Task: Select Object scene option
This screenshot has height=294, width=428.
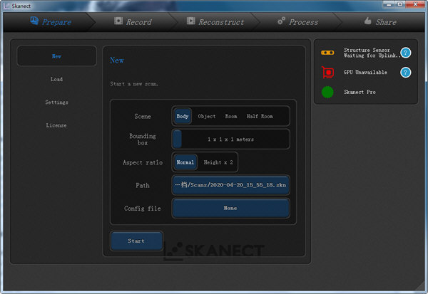Action: point(207,116)
